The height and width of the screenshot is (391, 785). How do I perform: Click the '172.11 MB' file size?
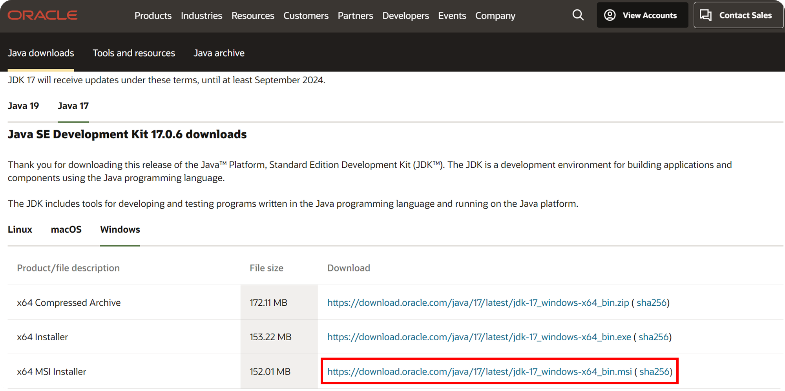(x=268, y=303)
